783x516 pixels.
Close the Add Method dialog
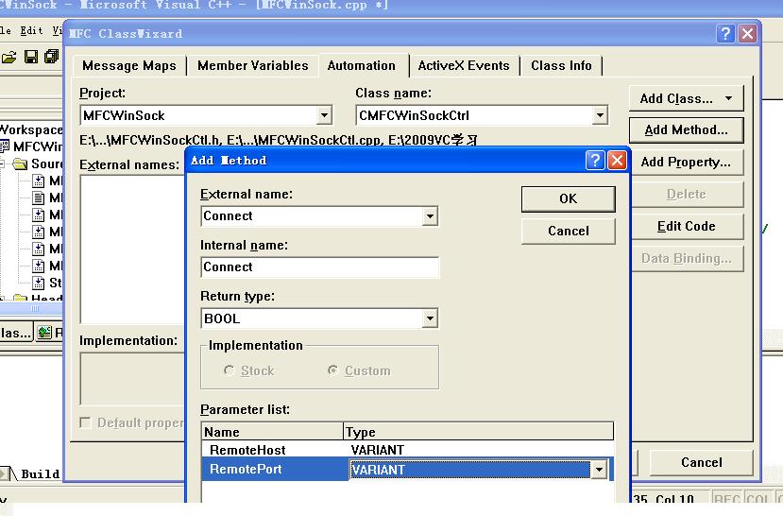[x=617, y=161]
